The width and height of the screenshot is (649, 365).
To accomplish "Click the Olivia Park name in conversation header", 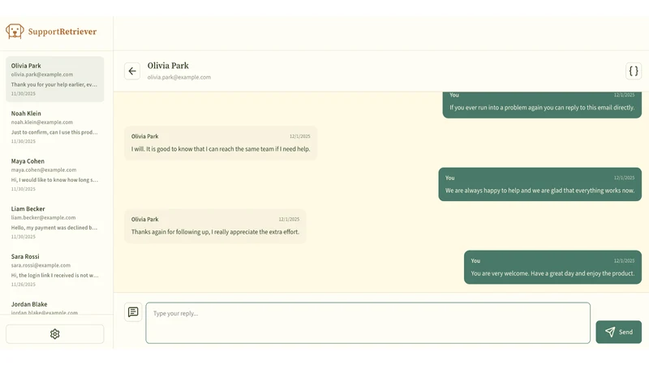I will (x=168, y=66).
